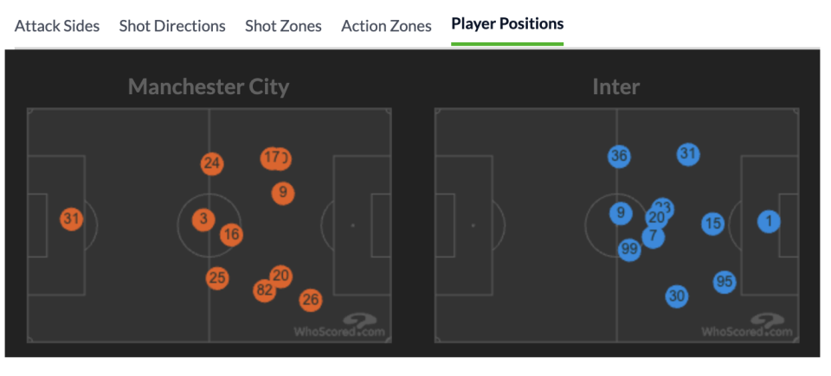Open the Attack Sides tab
831x376 pixels.
pos(57,26)
